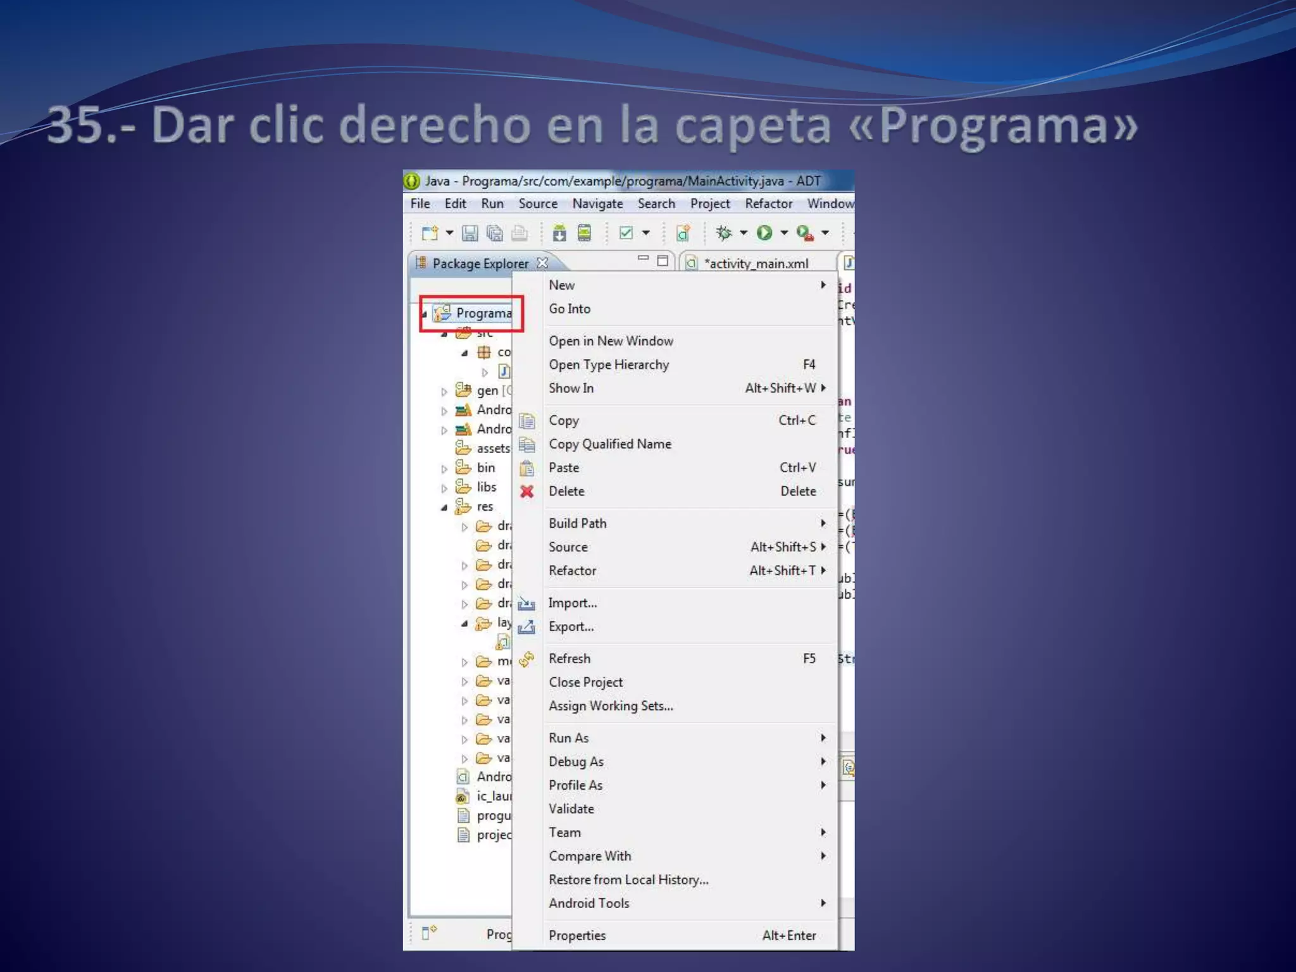Image resolution: width=1296 pixels, height=972 pixels.
Task: Click the Save toolbar icon
Action: 470,233
